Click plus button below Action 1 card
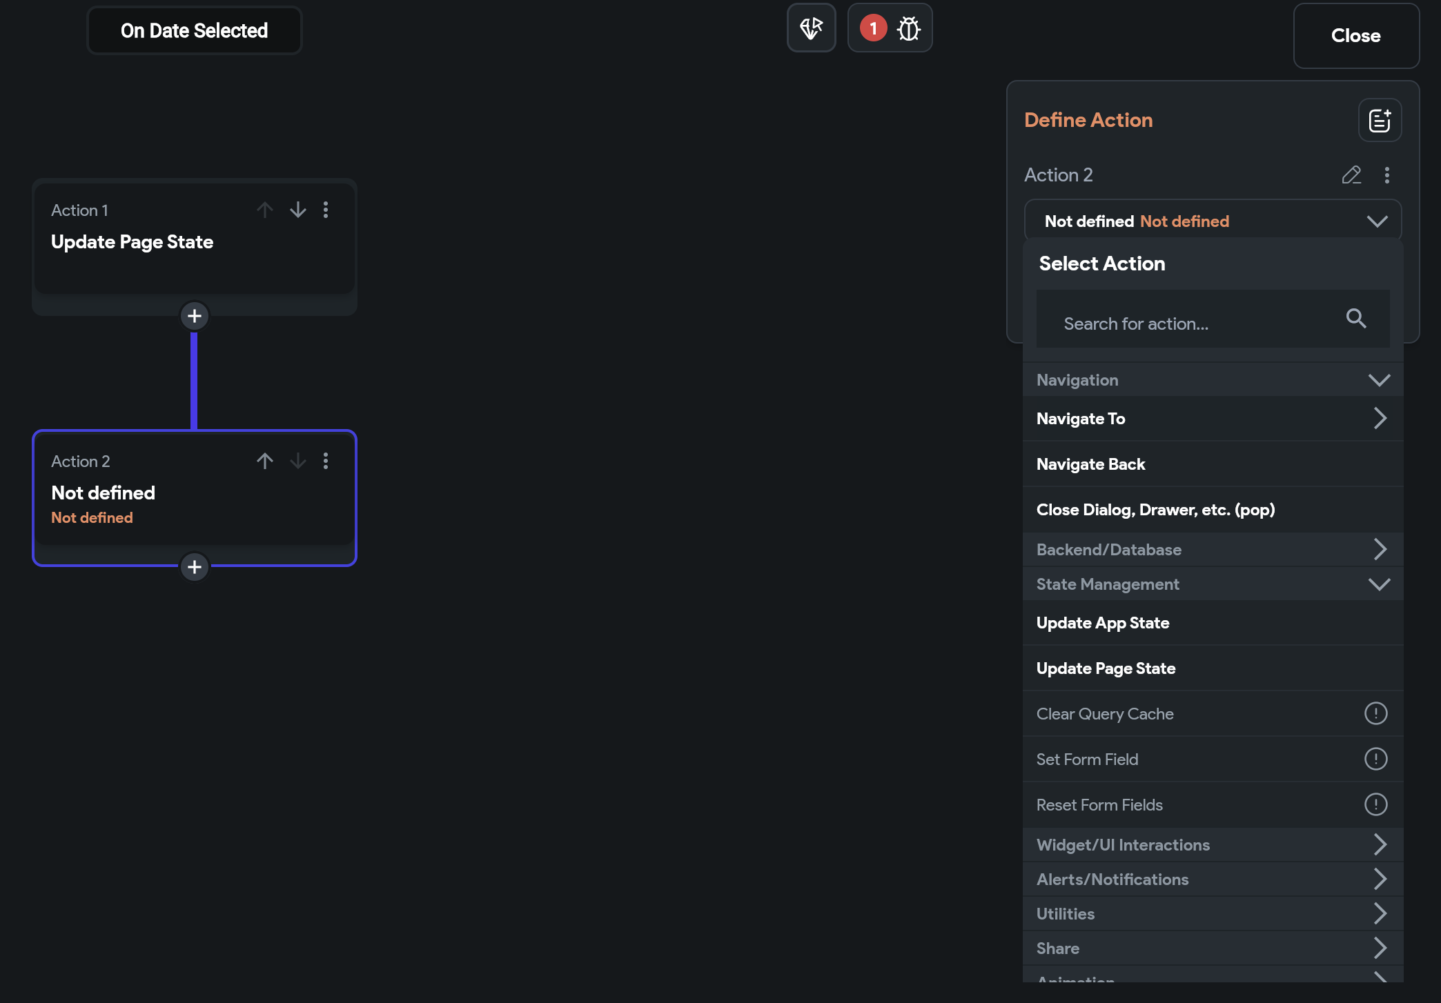 195,316
